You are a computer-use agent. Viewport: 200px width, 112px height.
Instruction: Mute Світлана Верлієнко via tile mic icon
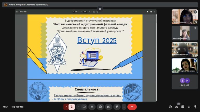[185, 49]
